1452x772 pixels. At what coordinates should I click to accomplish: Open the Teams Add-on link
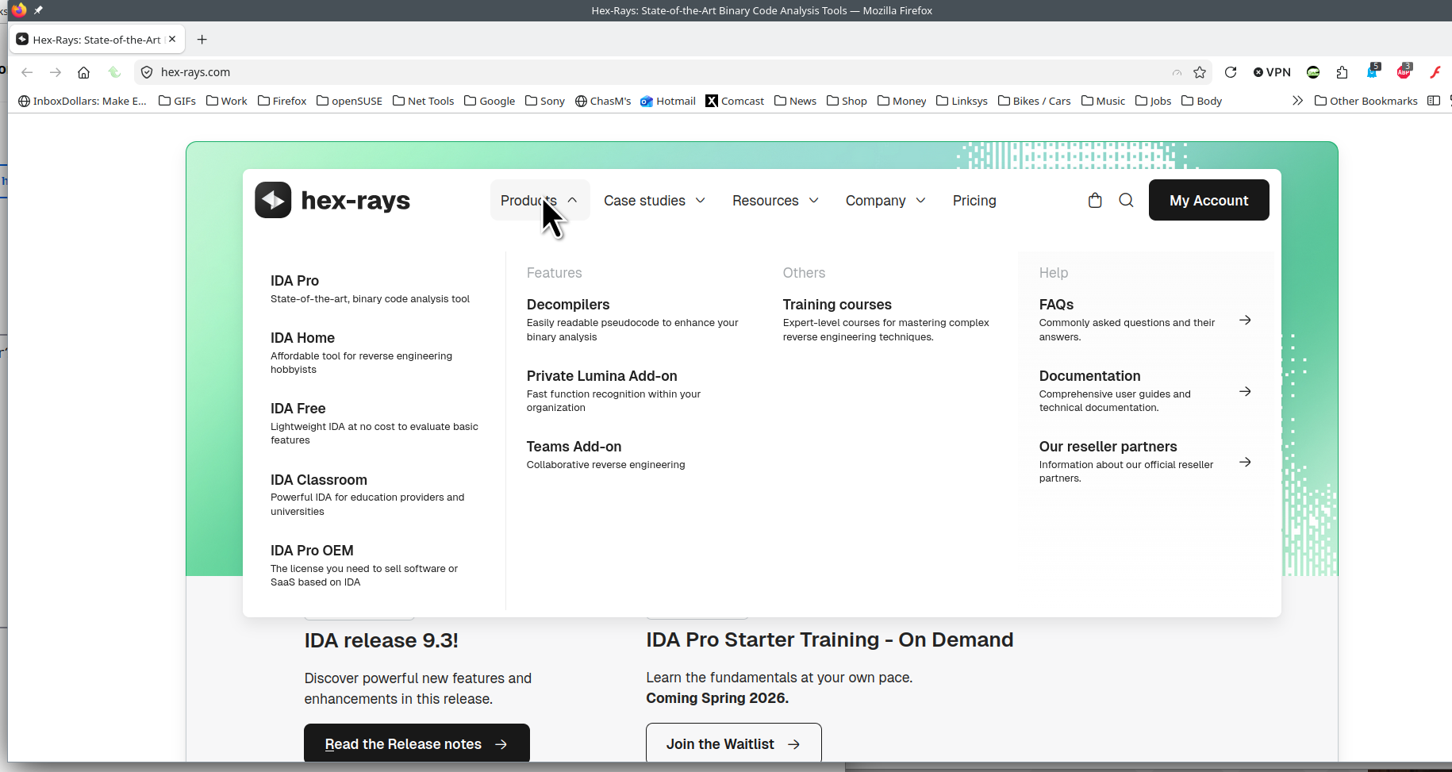click(606, 455)
